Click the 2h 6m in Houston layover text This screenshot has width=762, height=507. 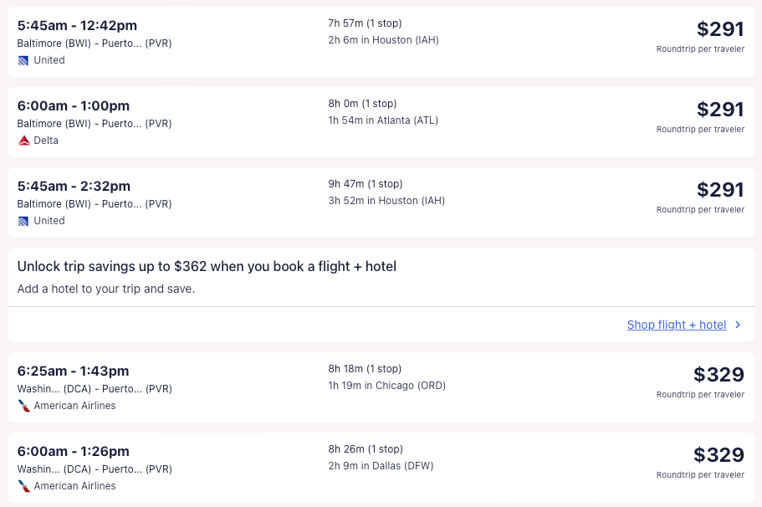383,40
